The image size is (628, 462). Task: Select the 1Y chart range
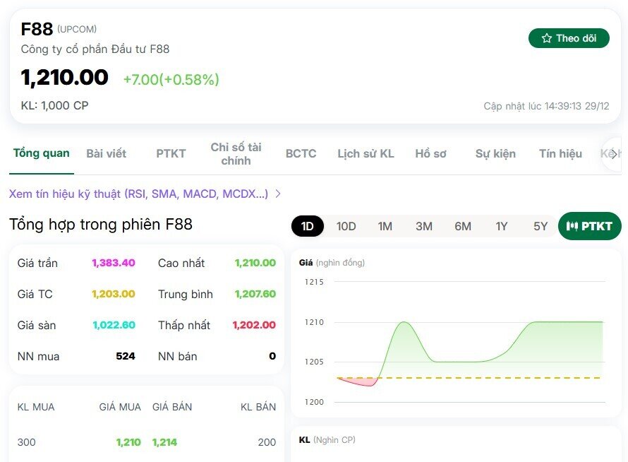pyautogui.click(x=502, y=226)
